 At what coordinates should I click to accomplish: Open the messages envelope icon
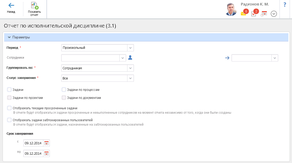click(x=243, y=14)
